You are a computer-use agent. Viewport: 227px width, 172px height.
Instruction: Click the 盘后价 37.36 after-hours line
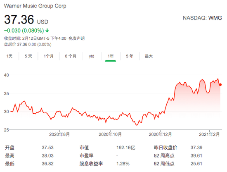28,44
